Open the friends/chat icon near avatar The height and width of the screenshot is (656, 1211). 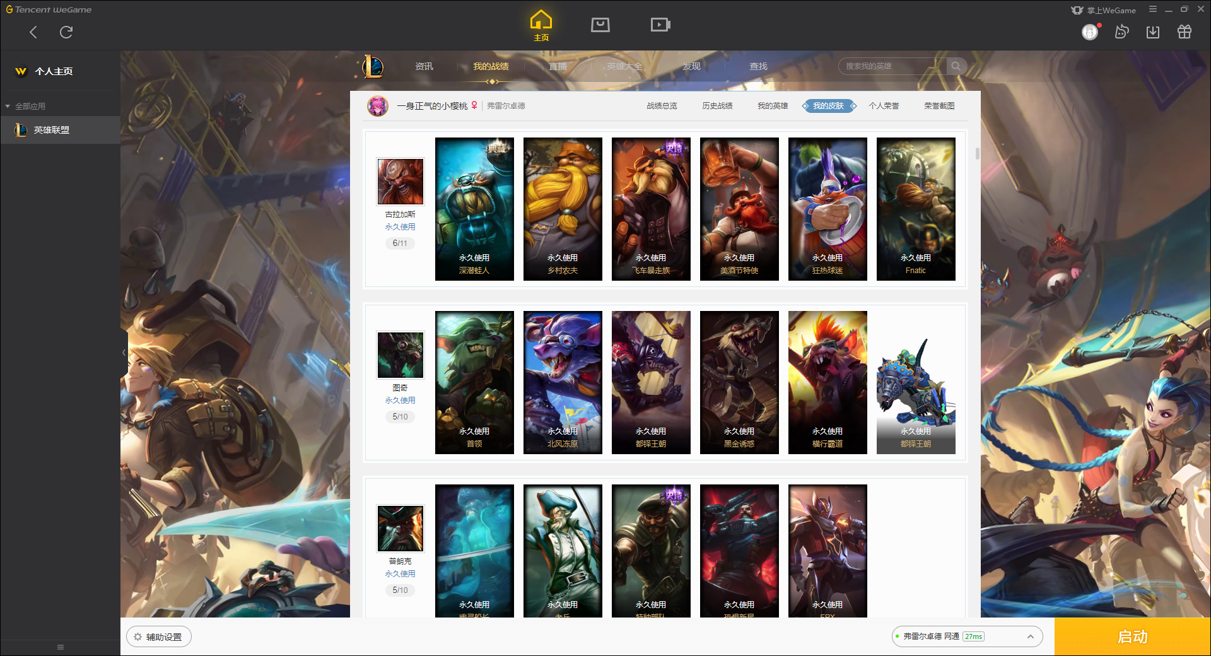(x=1121, y=32)
